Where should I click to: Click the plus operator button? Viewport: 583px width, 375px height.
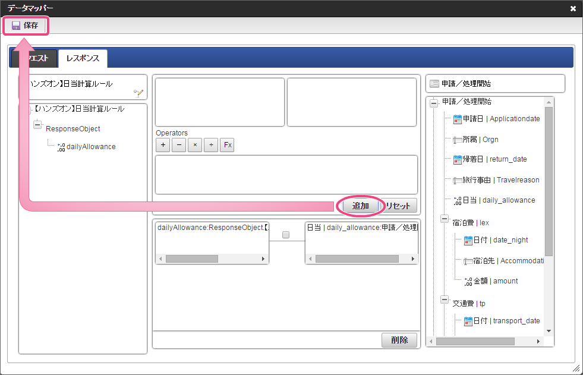[x=163, y=145]
